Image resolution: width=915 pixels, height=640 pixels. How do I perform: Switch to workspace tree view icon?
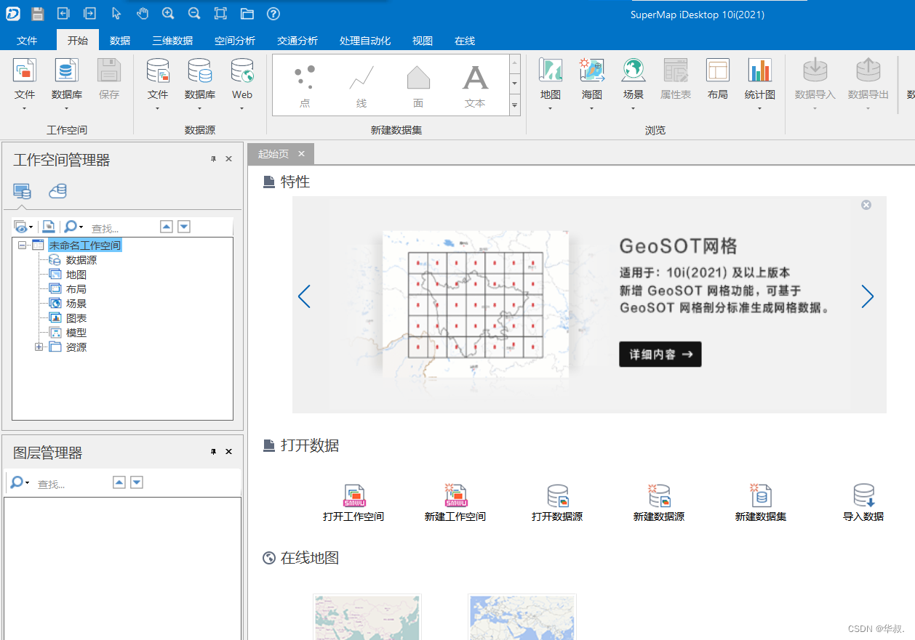(23, 192)
